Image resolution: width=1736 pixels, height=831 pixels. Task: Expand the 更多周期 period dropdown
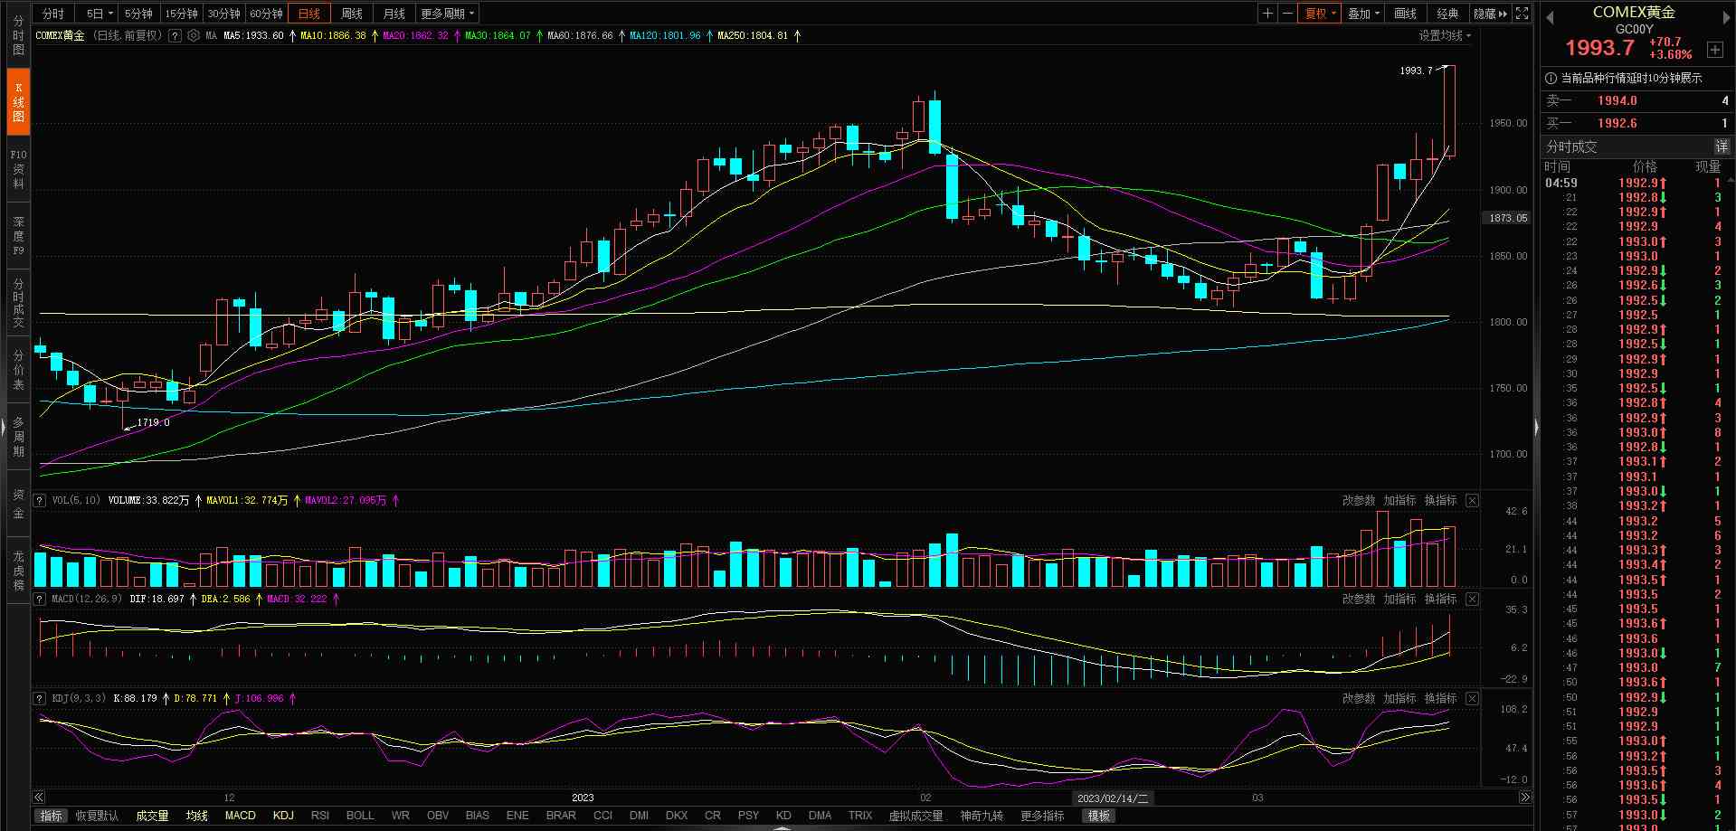pos(447,14)
